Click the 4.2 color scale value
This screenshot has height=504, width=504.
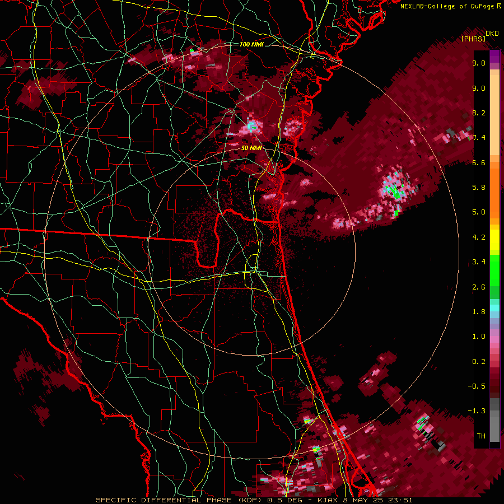tap(479, 237)
